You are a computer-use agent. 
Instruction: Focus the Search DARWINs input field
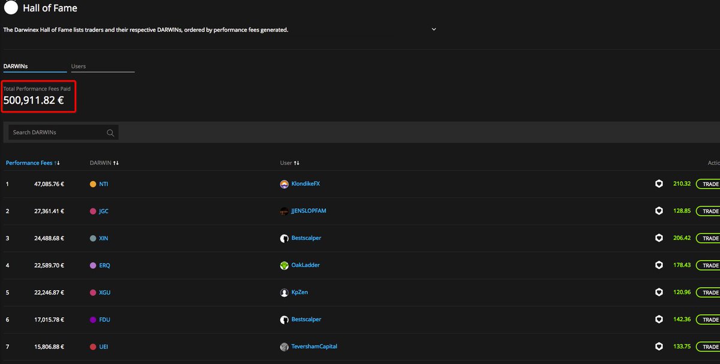63,132
